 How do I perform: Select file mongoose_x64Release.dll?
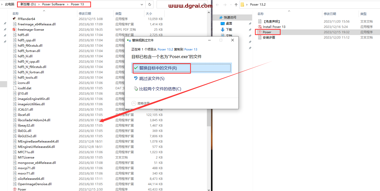(37, 163)
